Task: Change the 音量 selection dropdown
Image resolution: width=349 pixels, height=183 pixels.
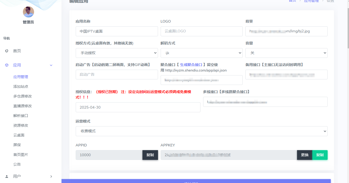Action: click(286, 53)
